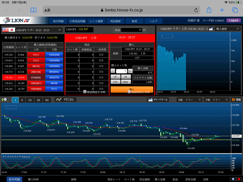Click the 購入ロット数 input field
This screenshot has width=243, height=182.
(122, 71)
